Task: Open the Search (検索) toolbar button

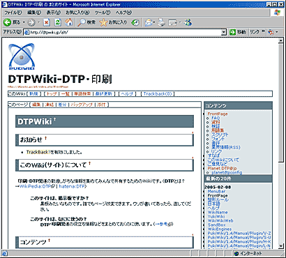Action: point(86,22)
